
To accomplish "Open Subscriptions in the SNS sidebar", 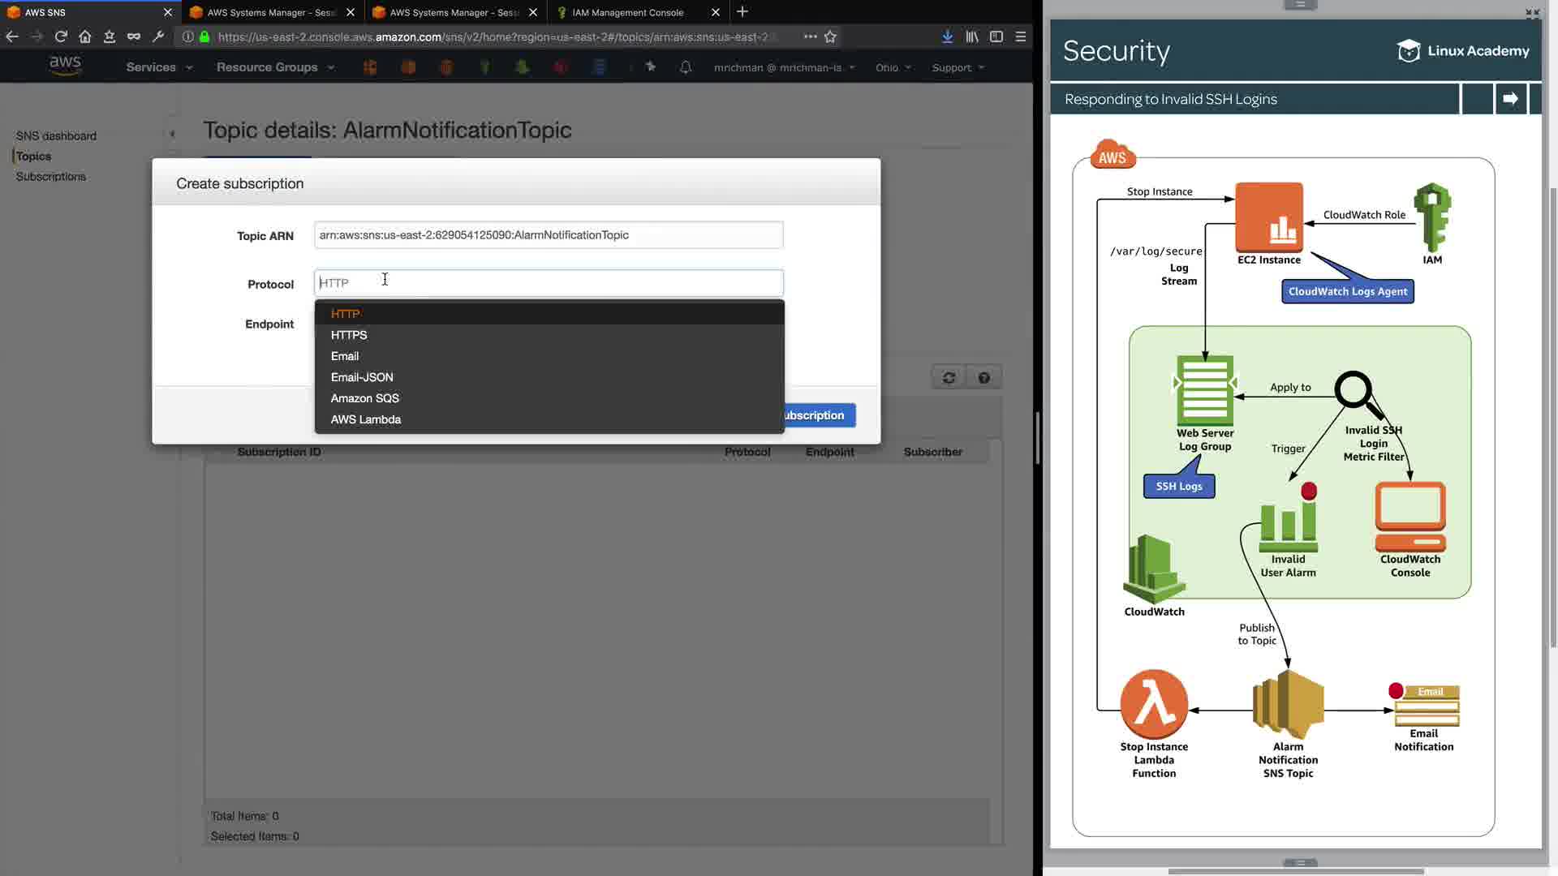I will [51, 177].
